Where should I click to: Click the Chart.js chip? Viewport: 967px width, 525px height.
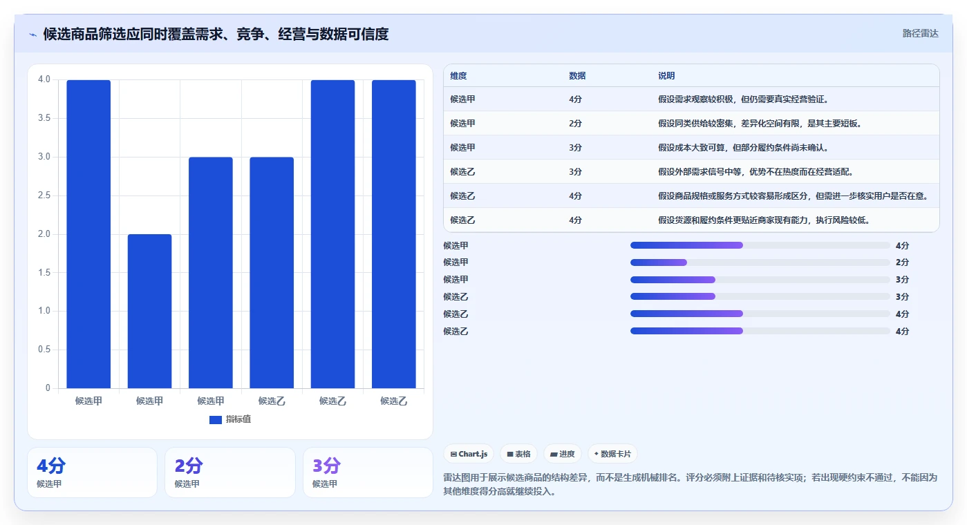469,454
